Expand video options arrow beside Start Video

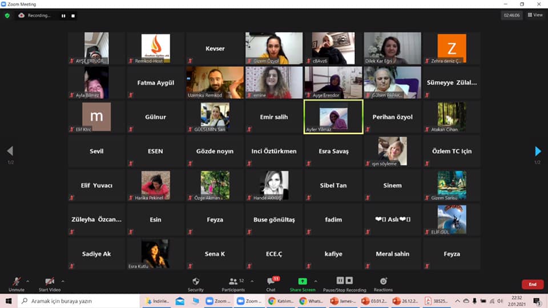pos(63,281)
